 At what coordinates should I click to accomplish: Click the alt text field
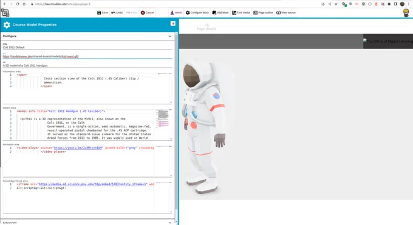tap(87, 65)
